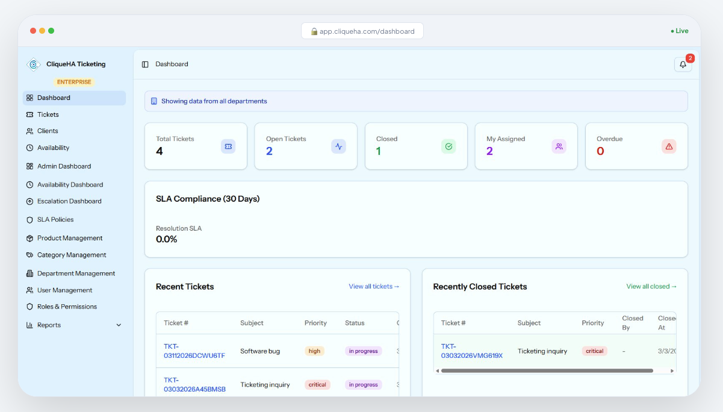This screenshot has height=412, width=723.
Task: Click scrollbar right arrow in closed tickets table
Action: pyautogui.click(x=672, y=371)
